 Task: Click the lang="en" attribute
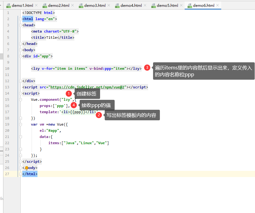[x=45, y=19]
